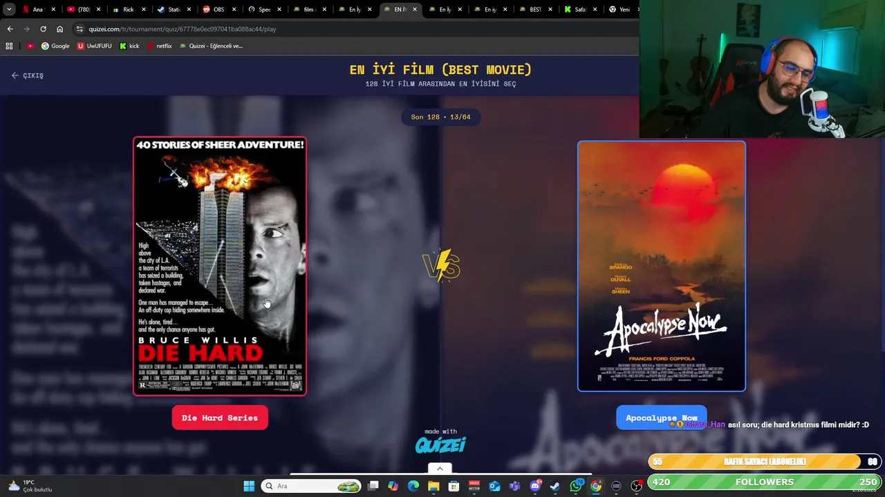Click the browser forward arrow
Screen dimensions: 885x497
[x=26, y=29]
